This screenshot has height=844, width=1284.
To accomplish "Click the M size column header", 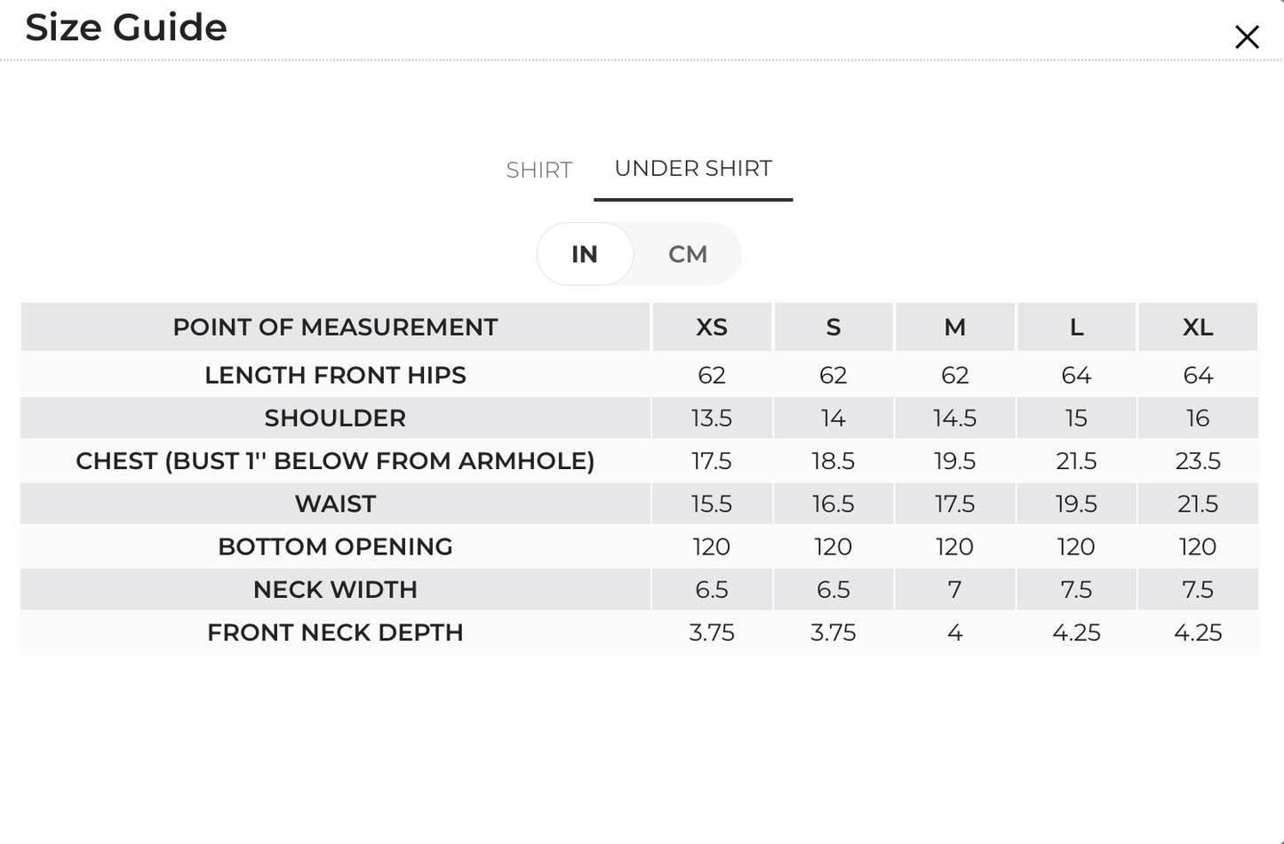I will [955, 327].
